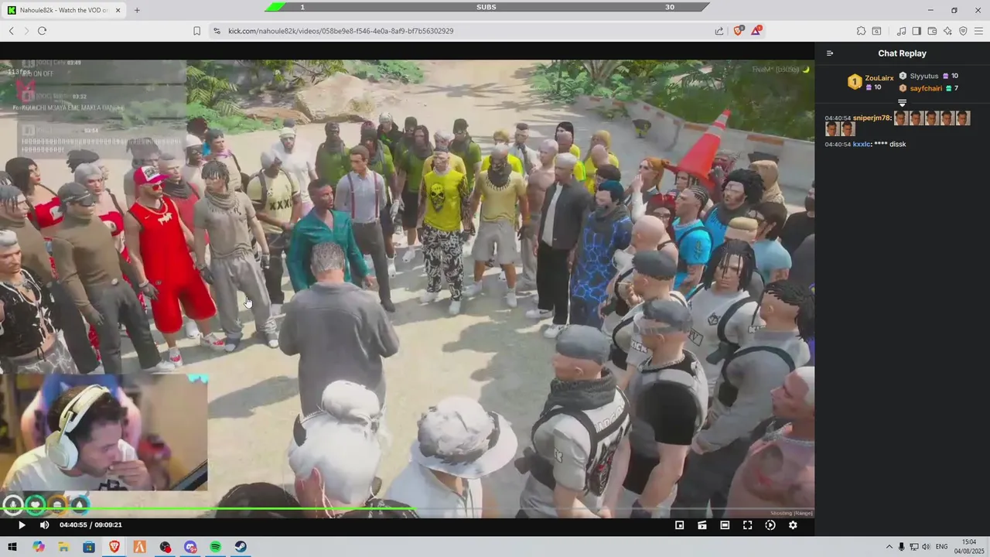
Task: Go forward in browser history
Action: pos(26,31)
